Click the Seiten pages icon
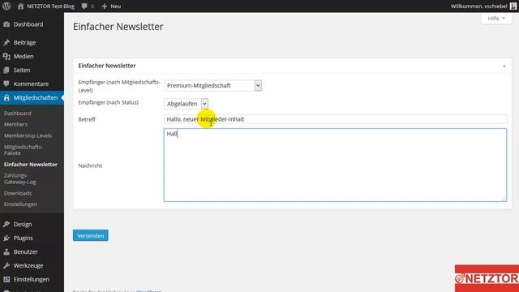The height and width of the screenshot is (292, 519). click(x=6, y=71)
